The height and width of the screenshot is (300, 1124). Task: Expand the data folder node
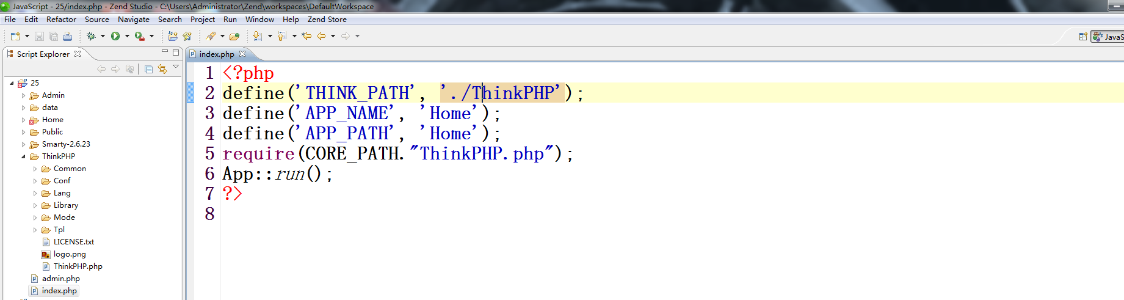coord(23,108)
